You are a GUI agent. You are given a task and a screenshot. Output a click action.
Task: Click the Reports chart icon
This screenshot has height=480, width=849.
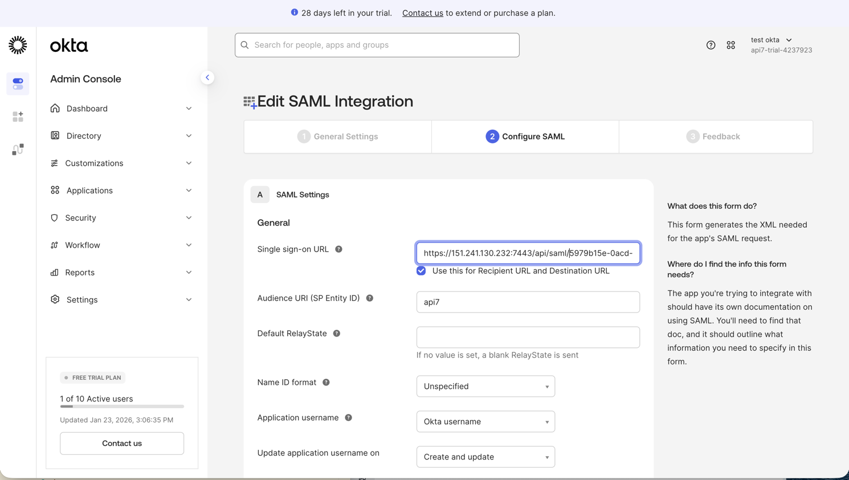pos(54,272)
